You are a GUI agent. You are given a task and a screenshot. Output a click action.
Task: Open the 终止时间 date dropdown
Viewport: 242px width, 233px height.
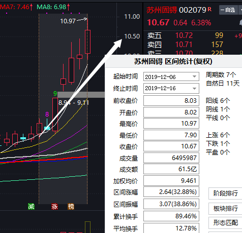click(x=194, y=88)
